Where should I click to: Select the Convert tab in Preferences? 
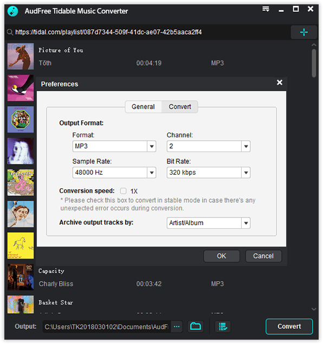tap(179, 107)
